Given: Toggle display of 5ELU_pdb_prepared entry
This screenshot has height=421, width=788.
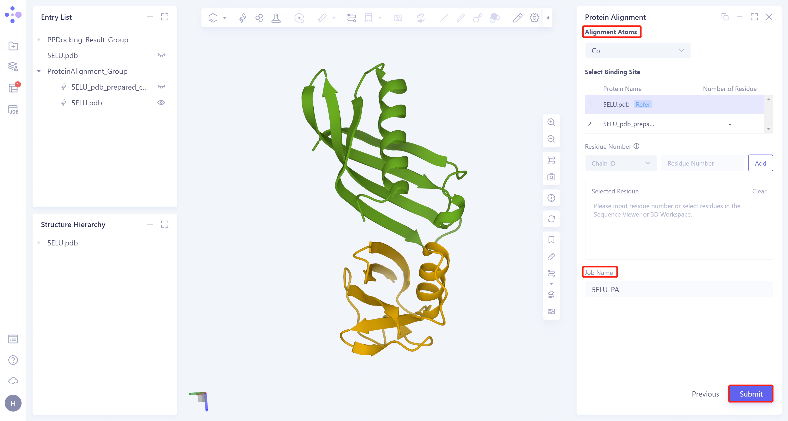Looking at the screenshot, I should [162, 87].
